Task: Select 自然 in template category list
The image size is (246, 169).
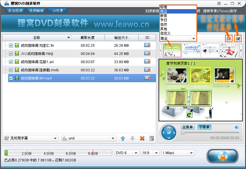Action: (x=178, y=25)
